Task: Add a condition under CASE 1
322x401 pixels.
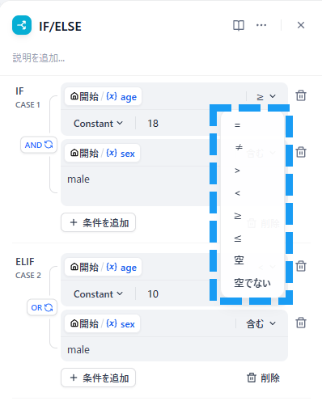Action: [98, 222]
